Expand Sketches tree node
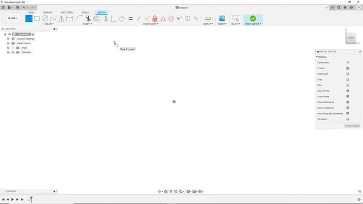The image size is (363, 204). tap(9, 52)
